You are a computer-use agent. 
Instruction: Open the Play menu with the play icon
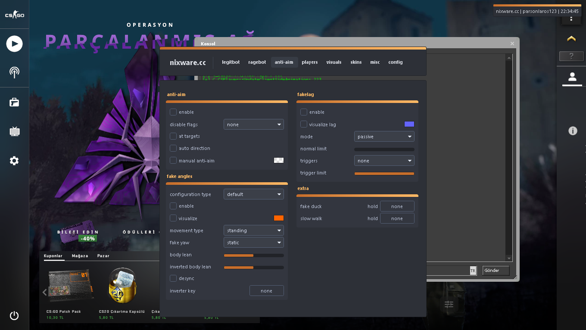click(14, 44)
